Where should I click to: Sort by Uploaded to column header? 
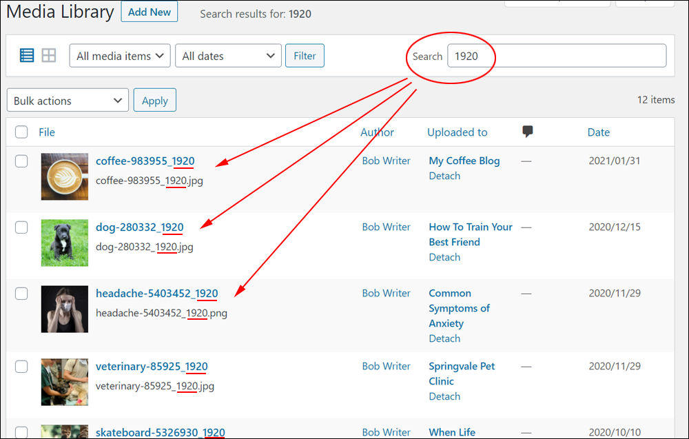(457, 132)
